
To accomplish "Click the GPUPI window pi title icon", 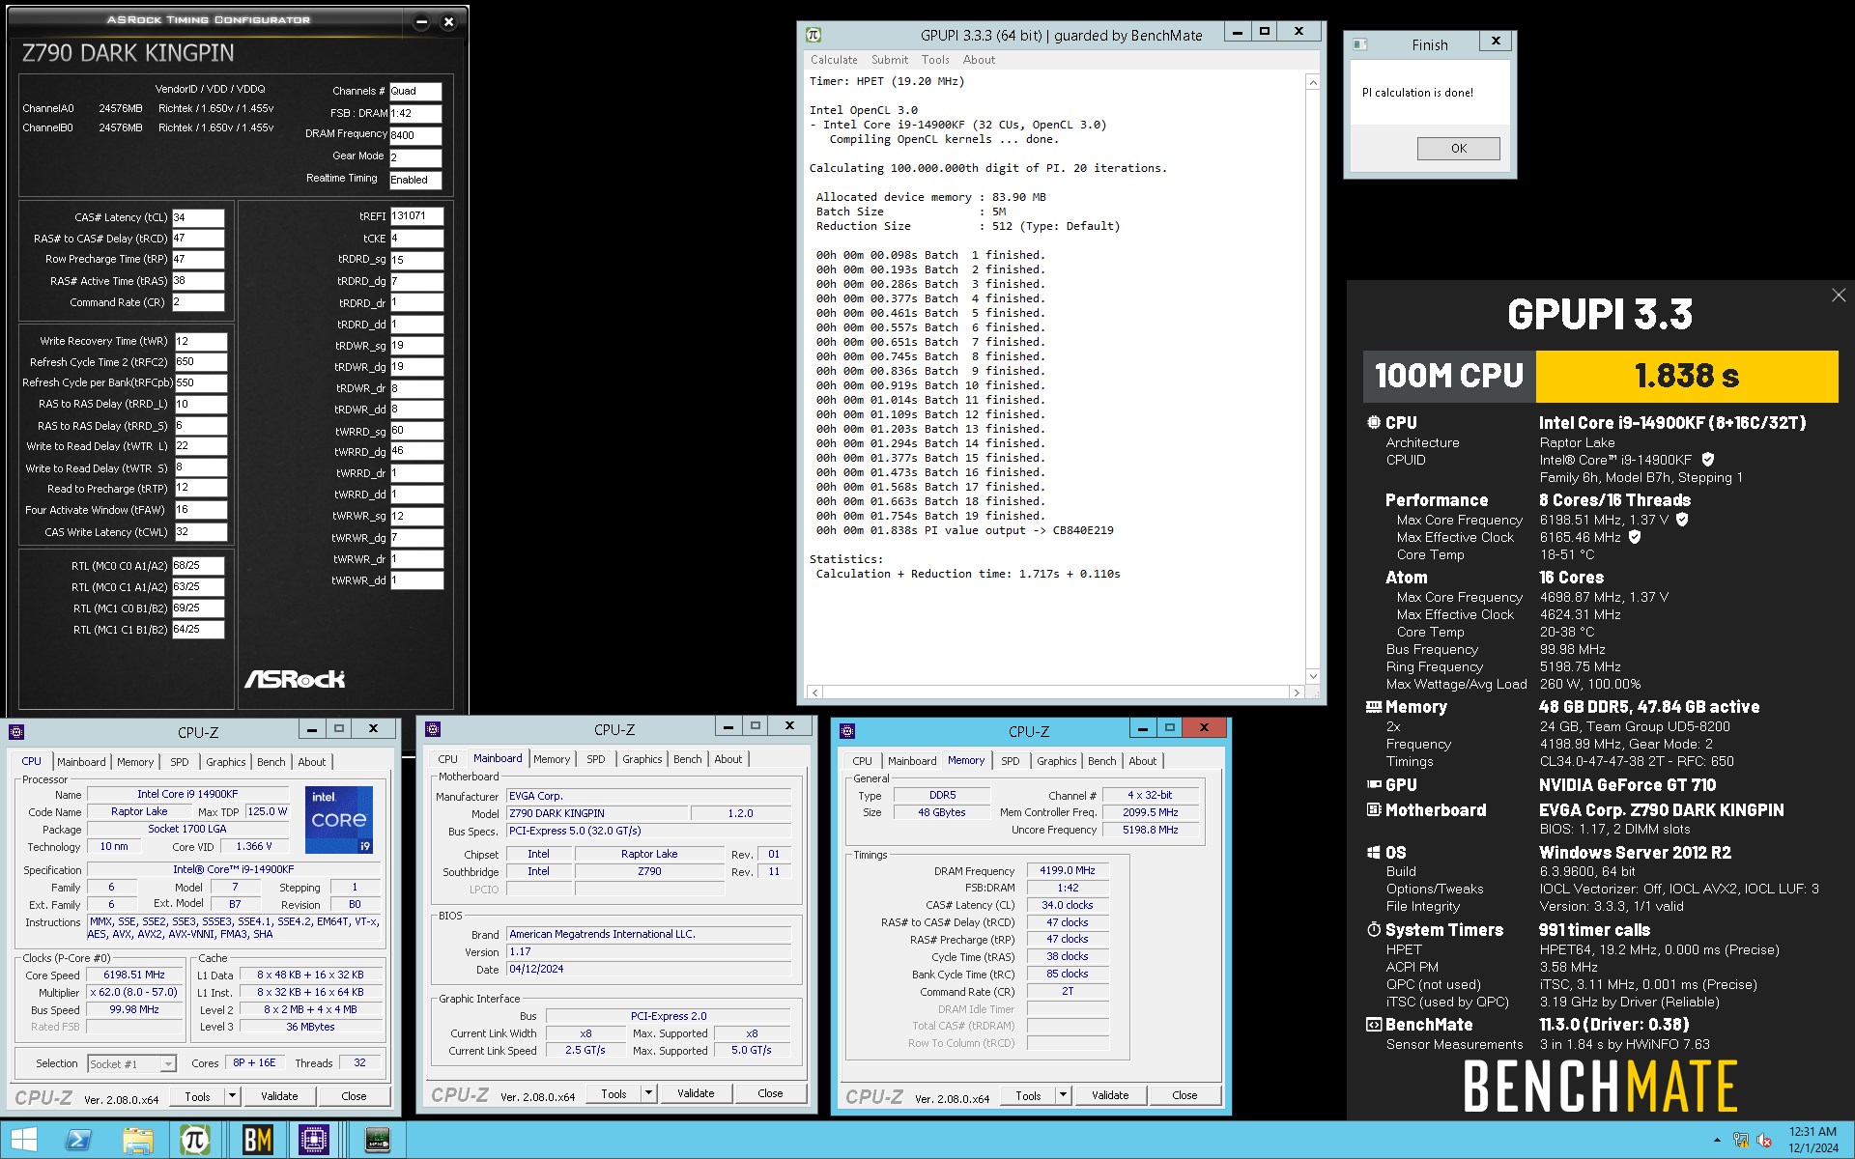I will (x=813, y=35).
